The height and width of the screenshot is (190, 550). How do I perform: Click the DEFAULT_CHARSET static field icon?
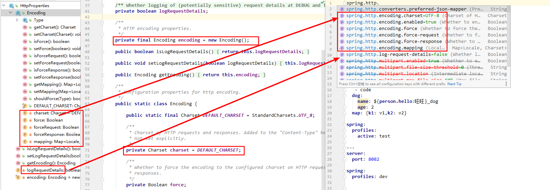[25, 106]
